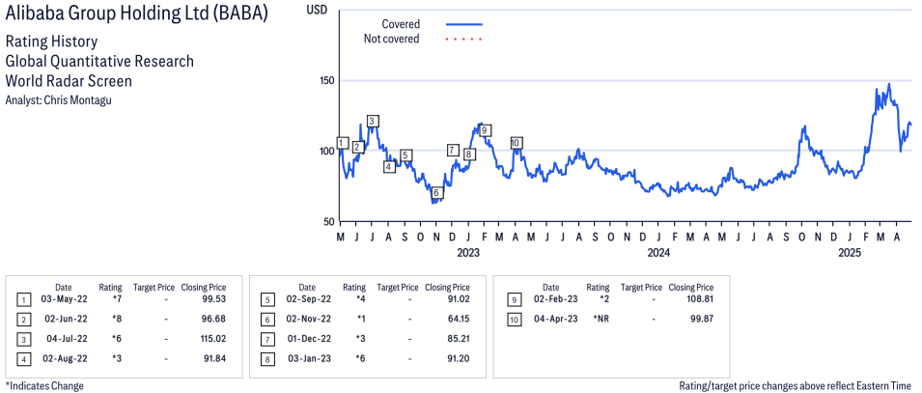Click the USD axis unit label
The width and height of the screenshot is (922, 393).
point(317,10)
